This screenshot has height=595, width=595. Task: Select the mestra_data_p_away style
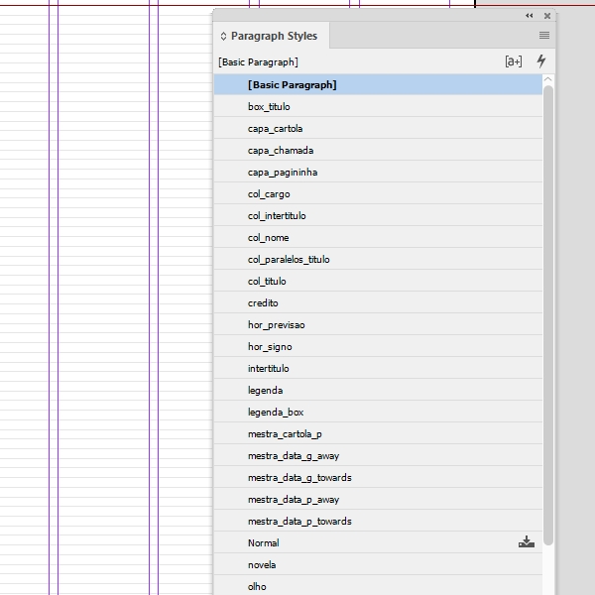tap(378, 500)
